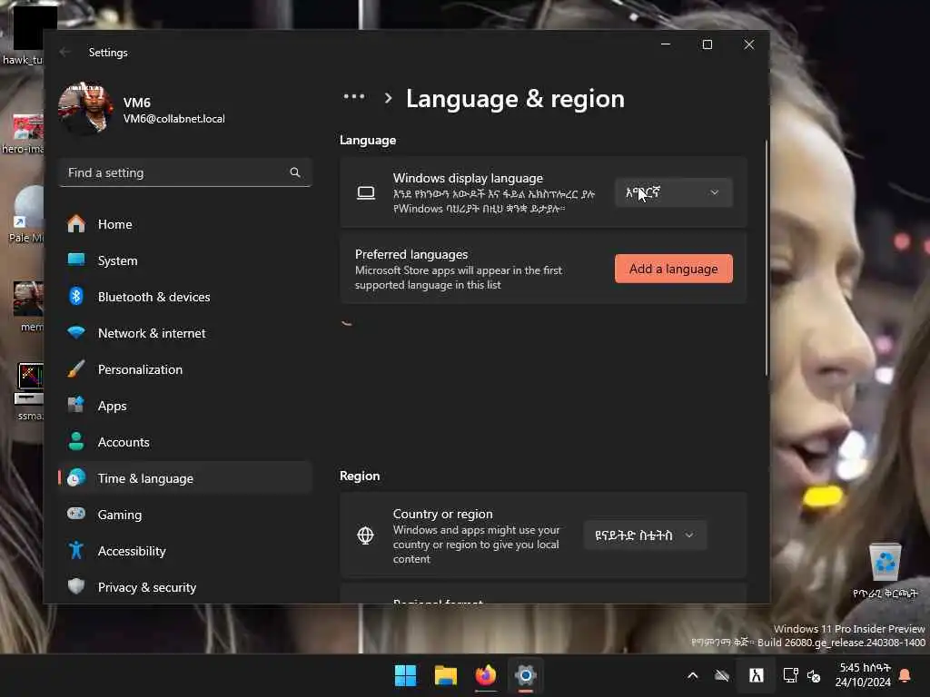Click the network display tray icon
Screen dimensions: 930x697
click(791, 675)
